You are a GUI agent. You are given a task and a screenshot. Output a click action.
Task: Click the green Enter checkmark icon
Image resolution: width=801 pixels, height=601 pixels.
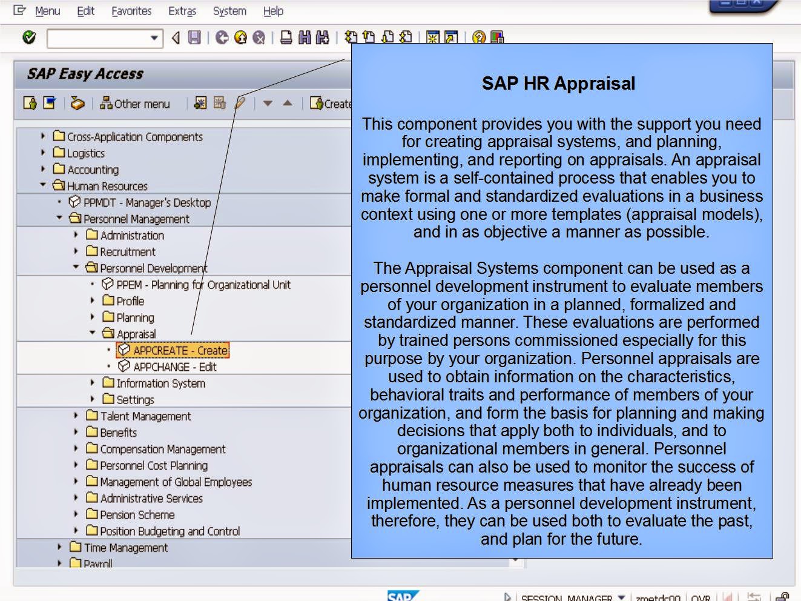[x=28, y=38]
